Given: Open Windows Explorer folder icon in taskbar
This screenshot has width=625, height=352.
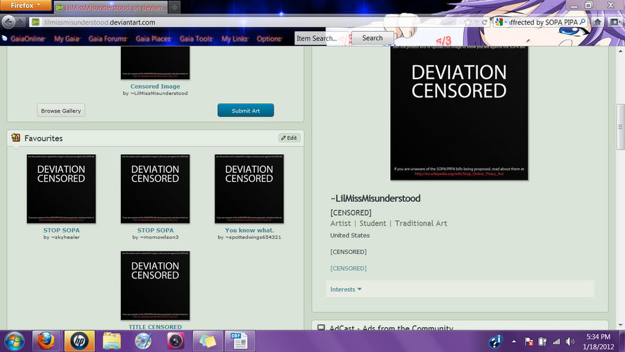Looking at the screenshot, I should pyautogui.click(x=112, y=341).
